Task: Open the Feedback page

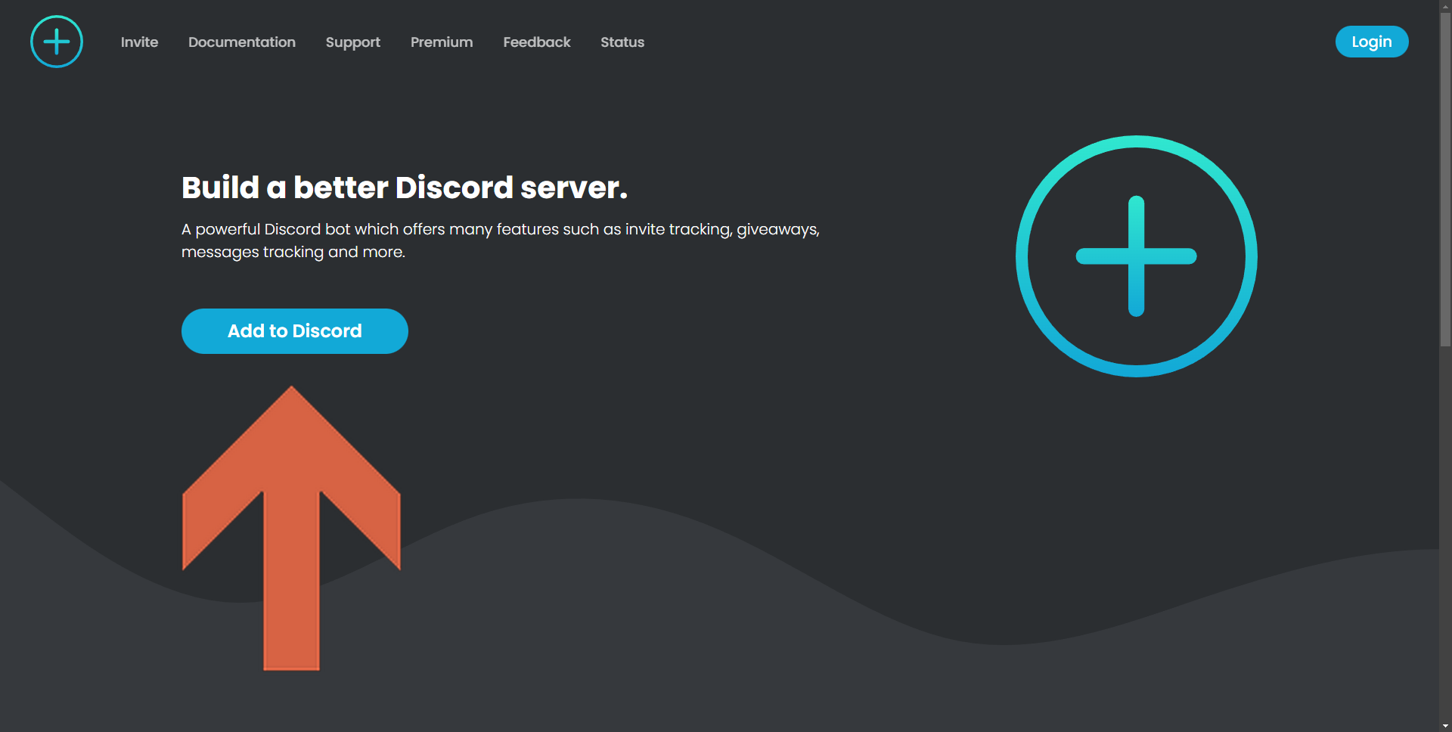Action: pos(537,42)
